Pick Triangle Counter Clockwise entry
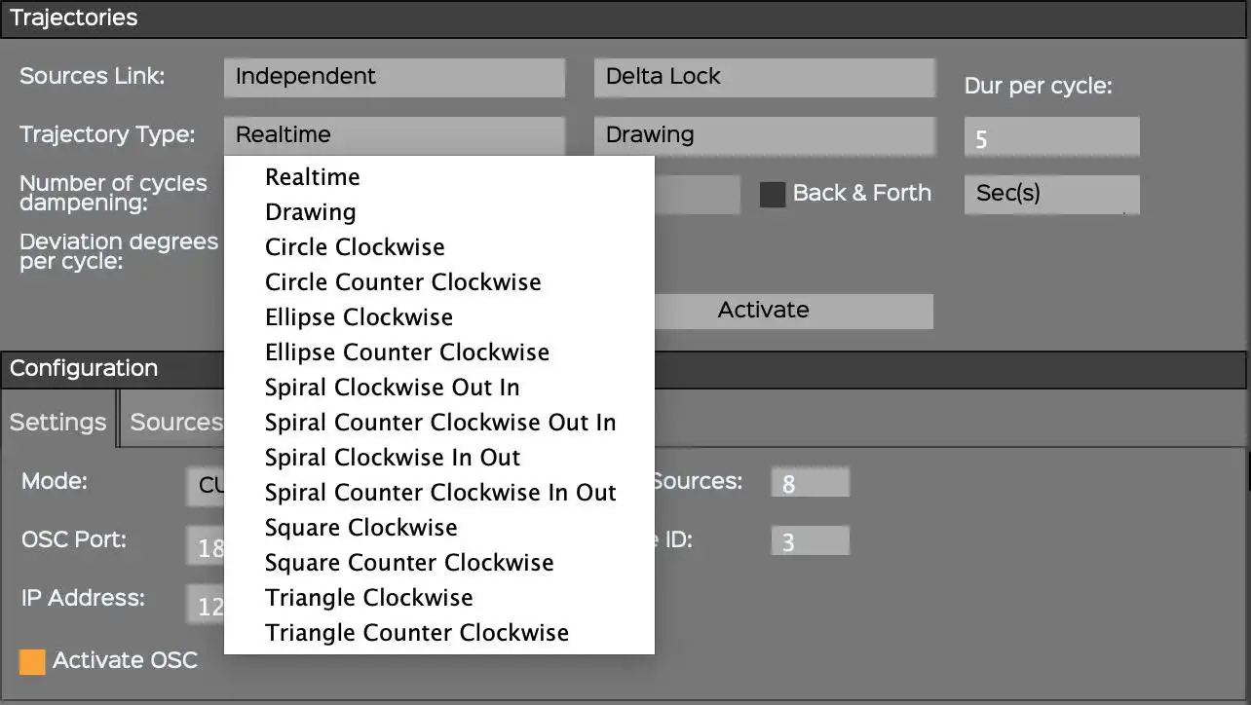1251x705 pixels. [417, 633]
